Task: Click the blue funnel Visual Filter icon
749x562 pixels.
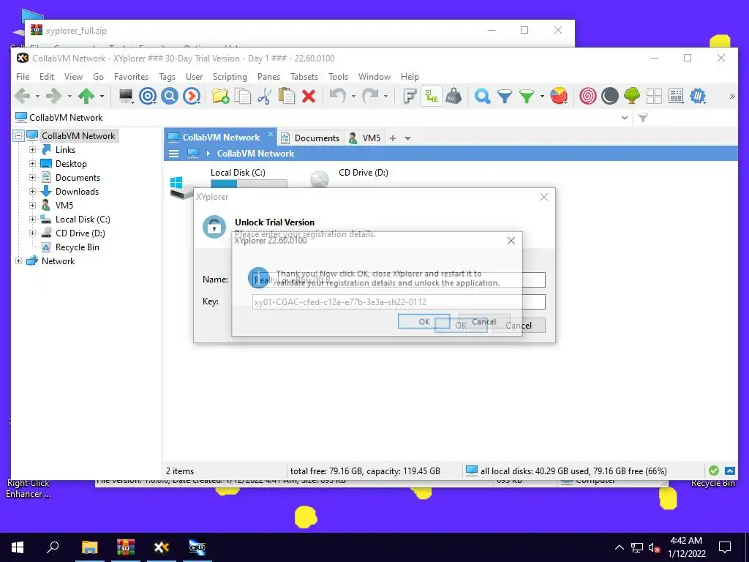Action: [505, 96]
